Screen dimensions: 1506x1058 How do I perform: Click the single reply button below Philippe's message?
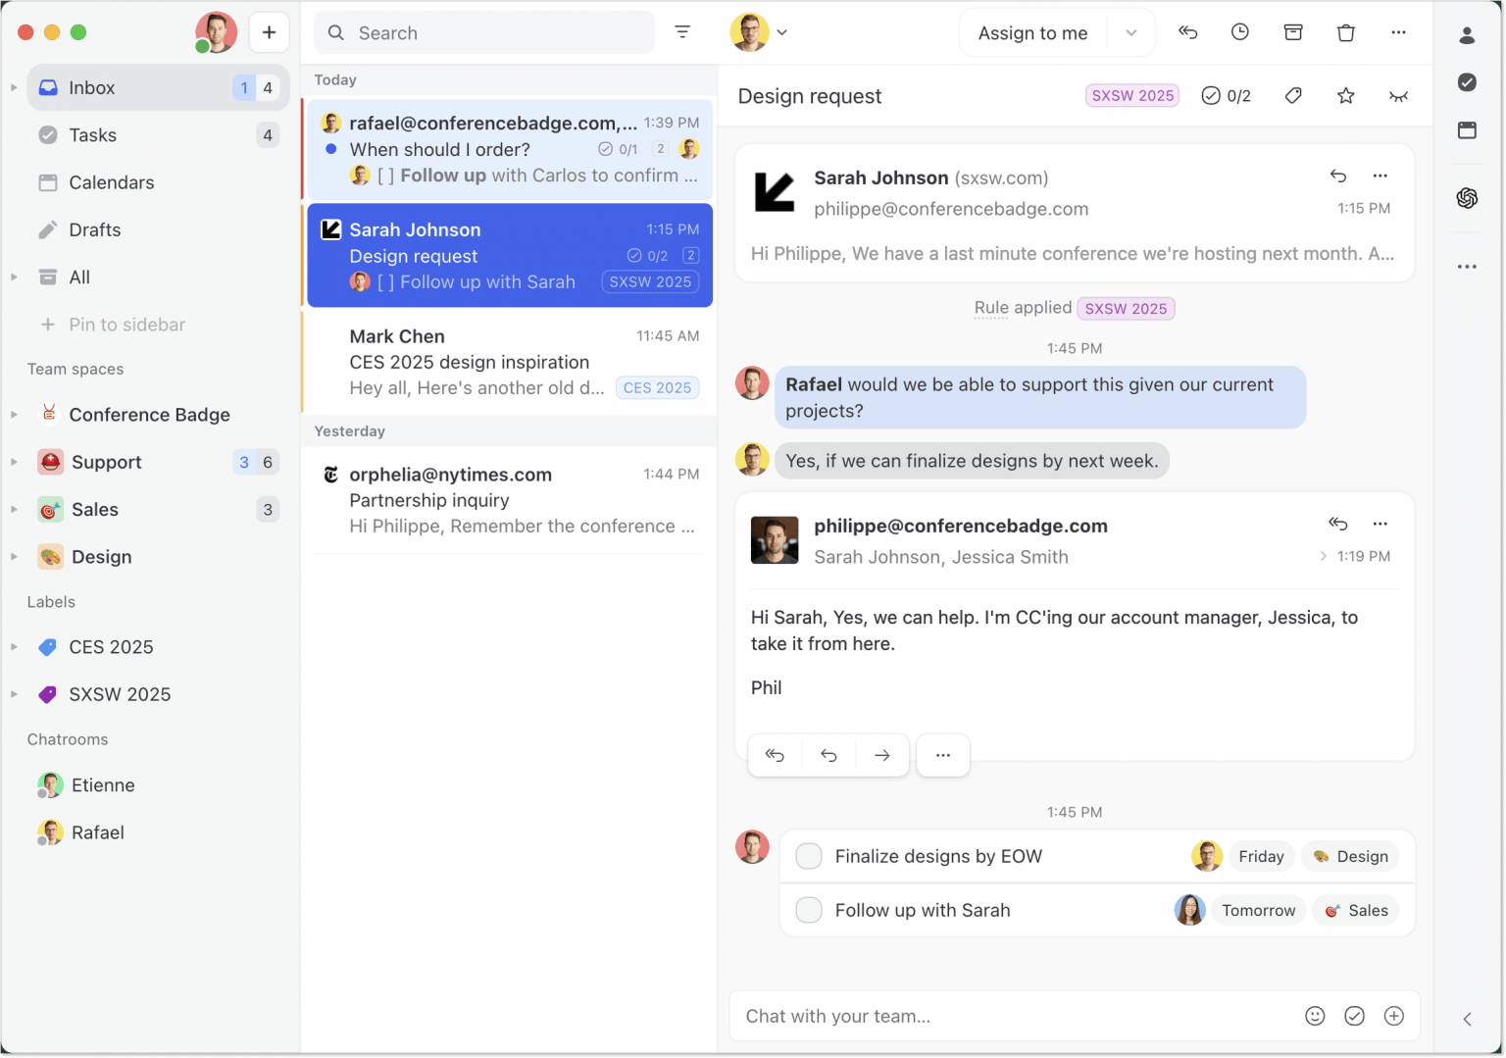coord(828,755)
